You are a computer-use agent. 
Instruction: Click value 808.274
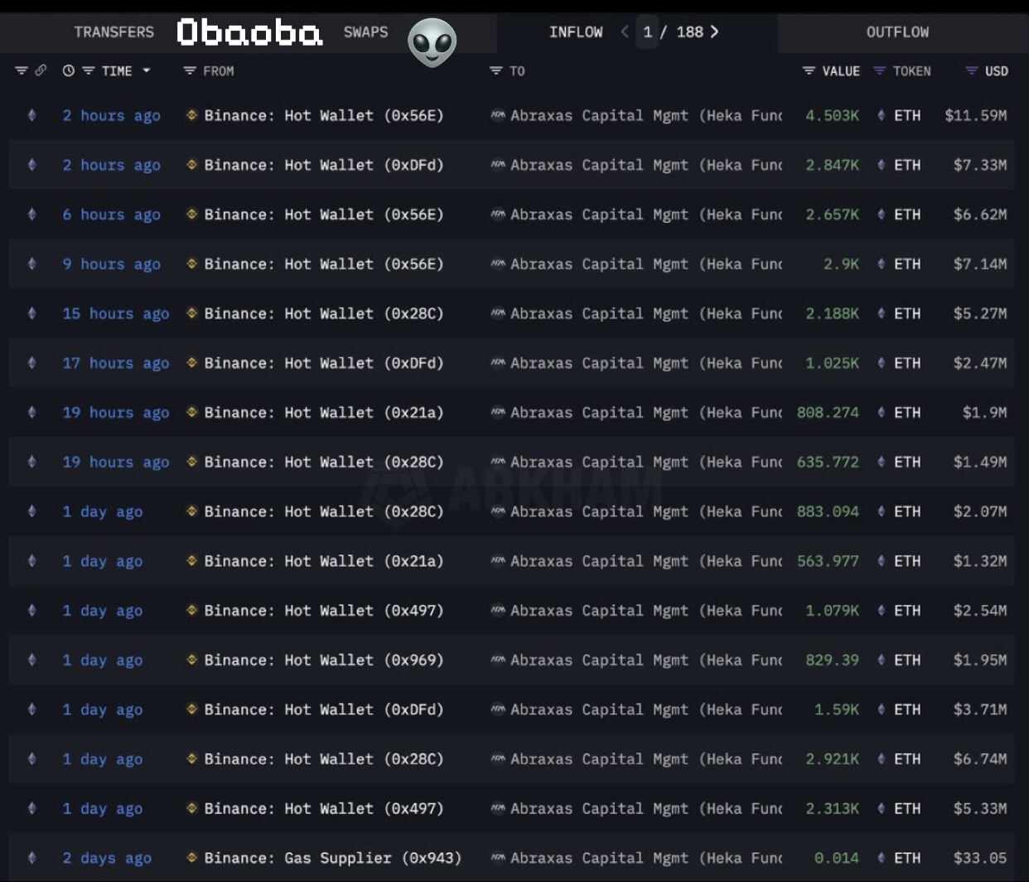pyautogui.click(x=828, y=412)
